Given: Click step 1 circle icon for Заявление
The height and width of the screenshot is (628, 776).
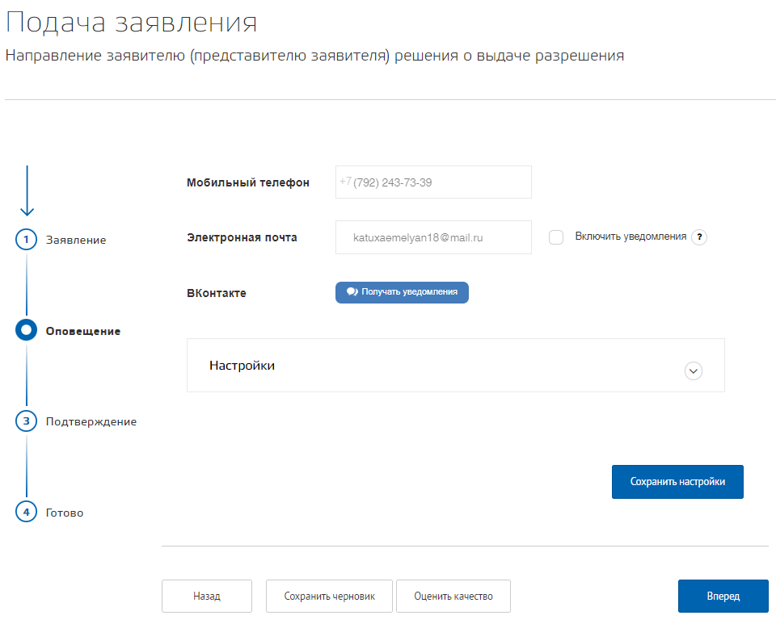Looking at the screenshot, I should pos(27,240).
